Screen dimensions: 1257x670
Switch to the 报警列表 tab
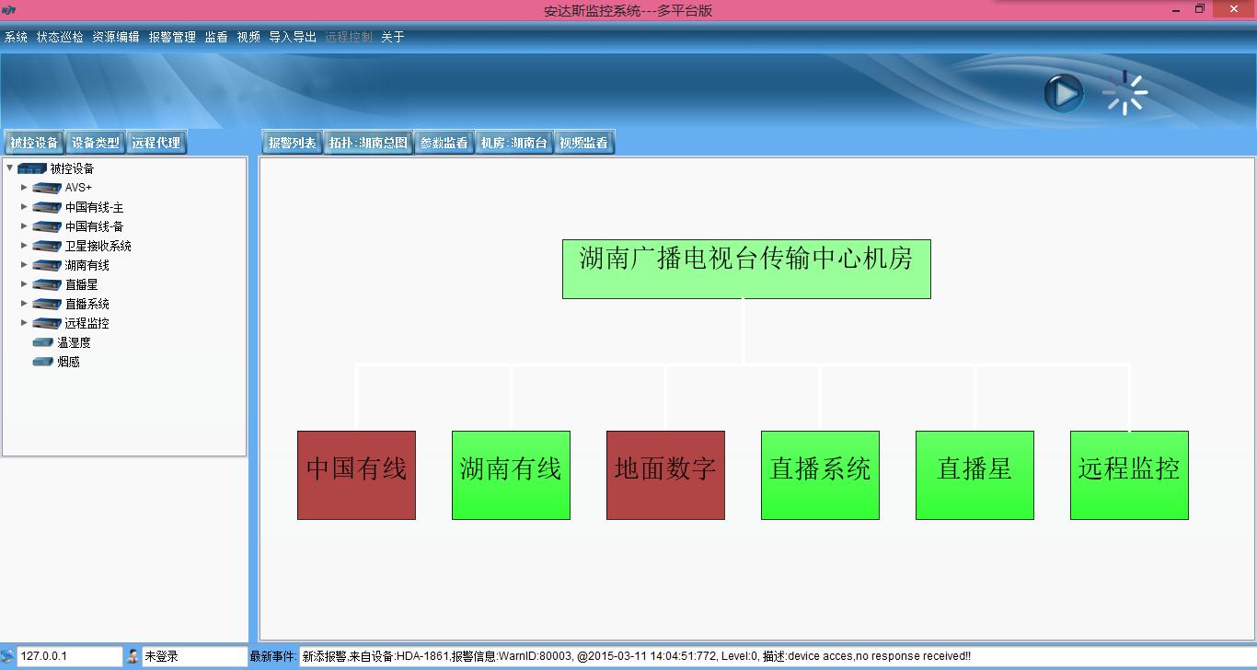pyautogui.click(x=293, y=143)
